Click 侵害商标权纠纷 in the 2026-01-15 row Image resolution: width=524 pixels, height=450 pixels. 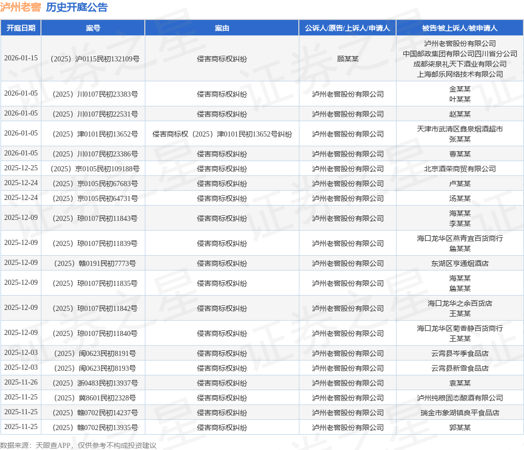point(222,59)
